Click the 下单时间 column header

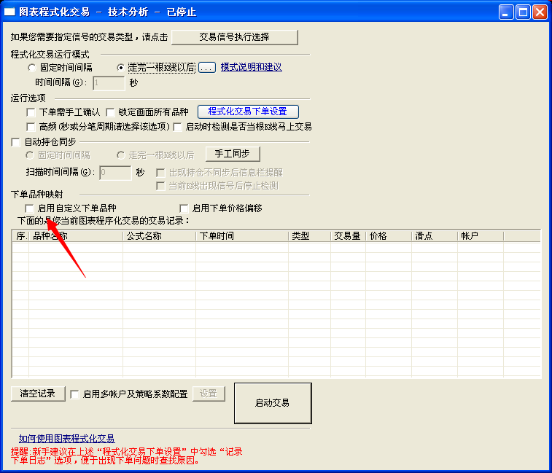click(242, 236)
